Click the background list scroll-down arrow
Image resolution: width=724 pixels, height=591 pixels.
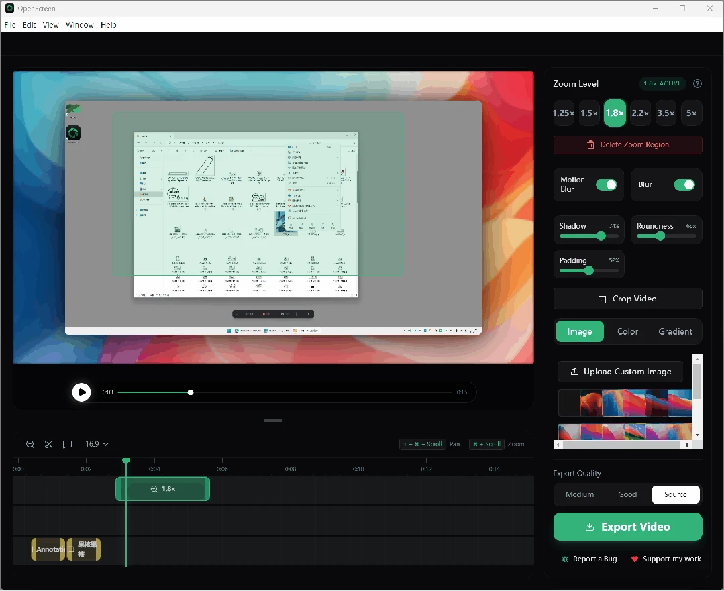coord(697,435)
